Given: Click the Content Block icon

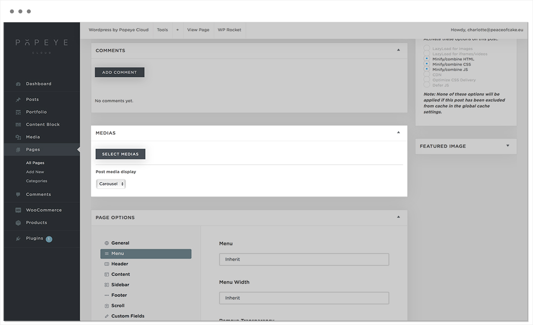Looking at the screenshot, I should (18, 125).
